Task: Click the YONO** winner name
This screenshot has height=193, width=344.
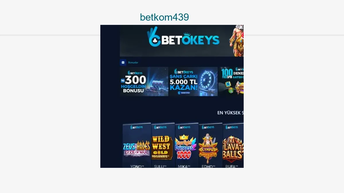Action: [x=137, y=166]
